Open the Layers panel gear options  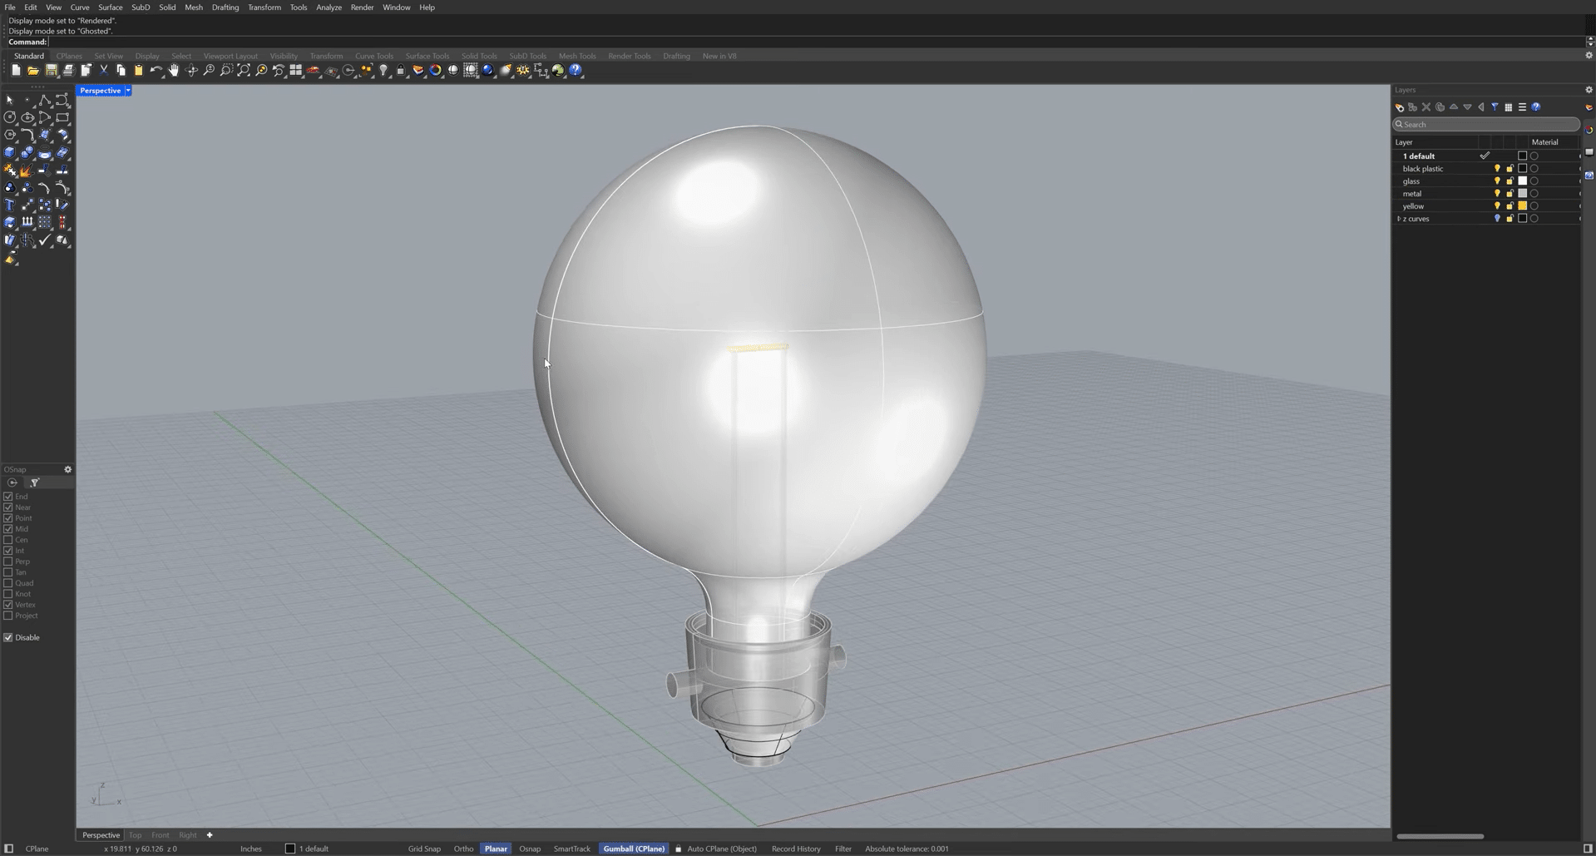[x=1589, y=90]
